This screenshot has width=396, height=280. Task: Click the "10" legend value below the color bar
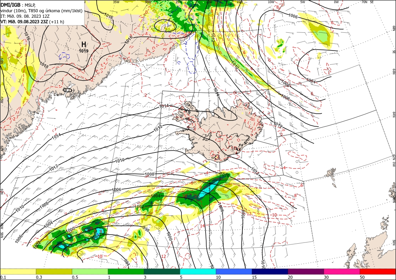pos(218,277)
